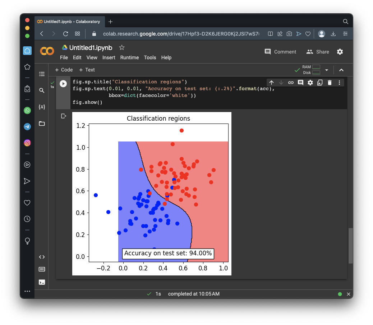Open the browser easy setup menu
373x325 pixels.
pyautogui.click(x=345, y=34)
